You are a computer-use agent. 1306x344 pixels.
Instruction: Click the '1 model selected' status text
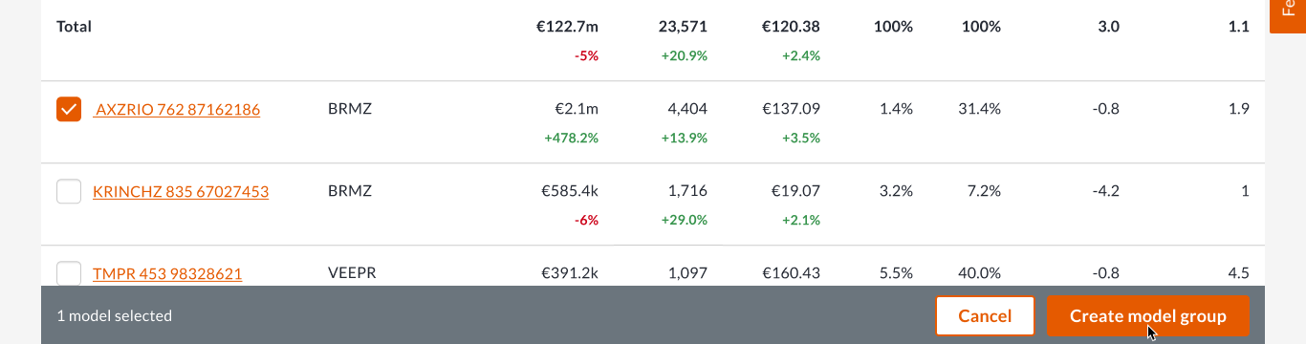(114, 315)
